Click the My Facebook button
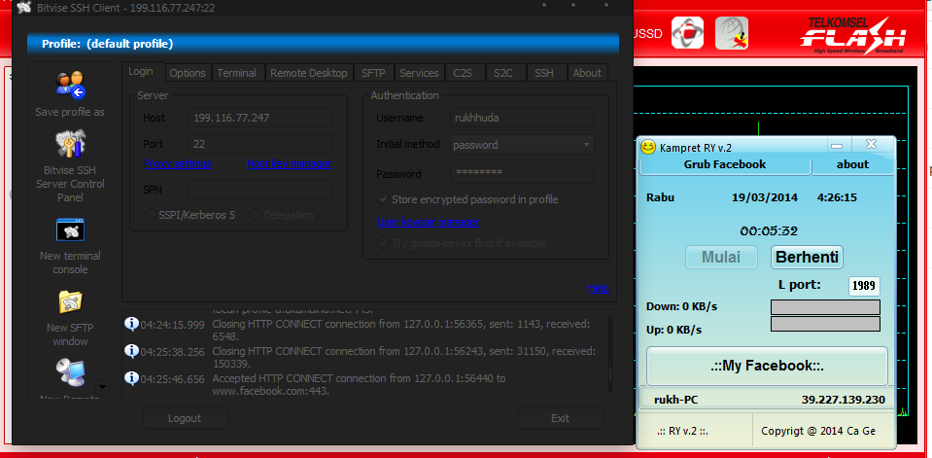 [768, 366]
